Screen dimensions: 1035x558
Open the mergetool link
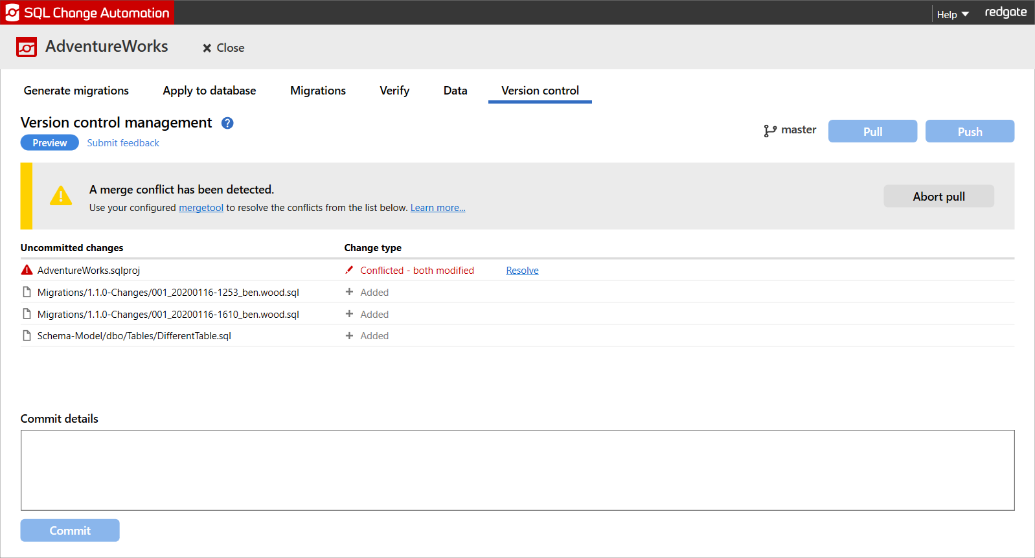coord(201,208)
